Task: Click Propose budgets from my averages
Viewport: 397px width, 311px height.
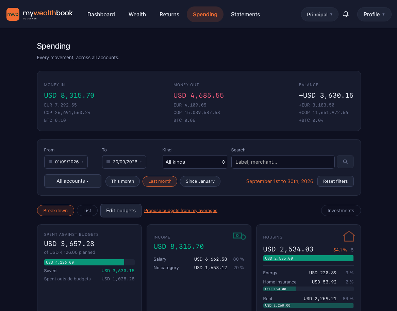Action: tap(181, 211)
